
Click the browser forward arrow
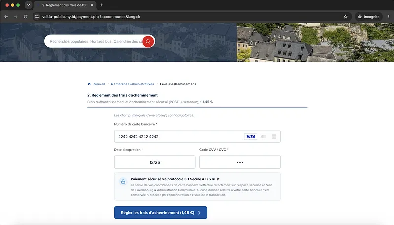pos(16,17)
